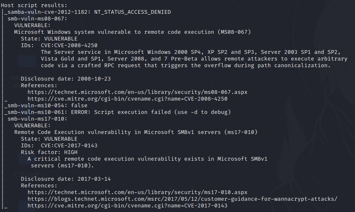Viewport: 355px width, 212px height.
Task: Click the faint folder icon behind terminal top-left
Action: [27, 61]
